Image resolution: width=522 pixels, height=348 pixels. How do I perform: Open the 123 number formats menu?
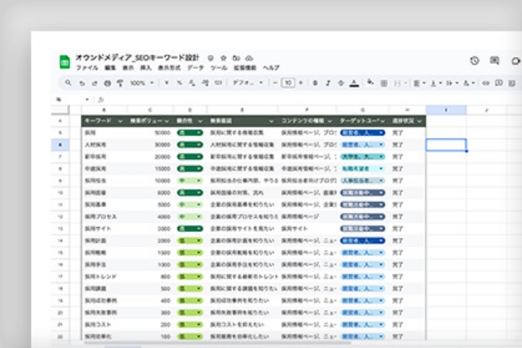point(218,83)
